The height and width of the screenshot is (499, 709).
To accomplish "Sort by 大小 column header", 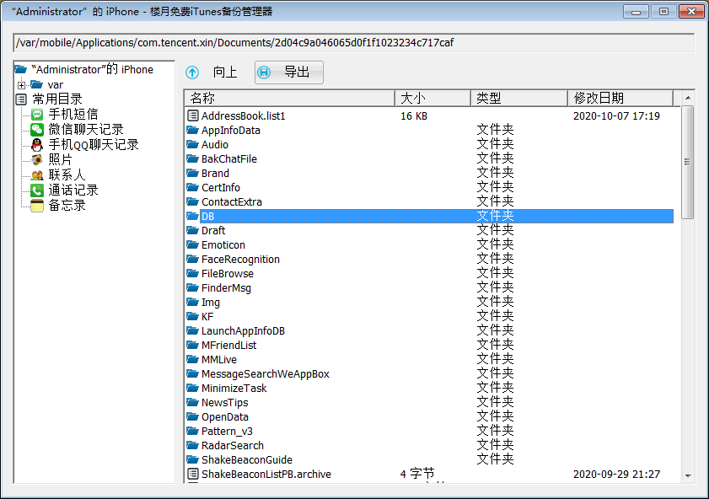I will click(x=432, y=98).
